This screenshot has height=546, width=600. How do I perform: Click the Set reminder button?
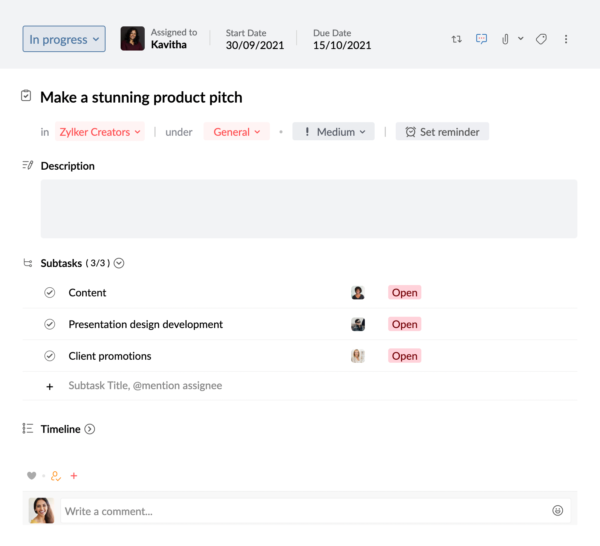point(442,132)
